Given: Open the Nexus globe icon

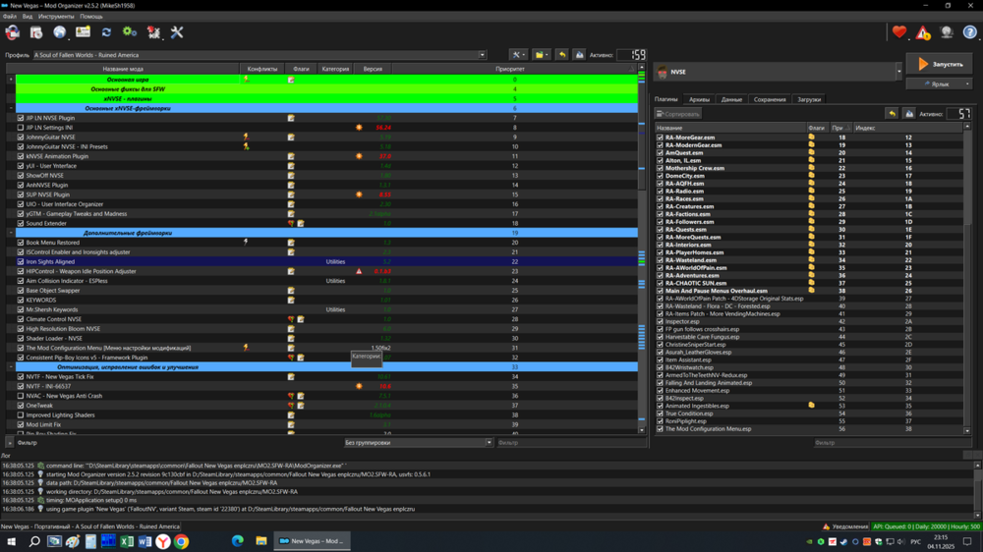Looking at the screenshot, I should pyautogui.click(x=60, y=32).
